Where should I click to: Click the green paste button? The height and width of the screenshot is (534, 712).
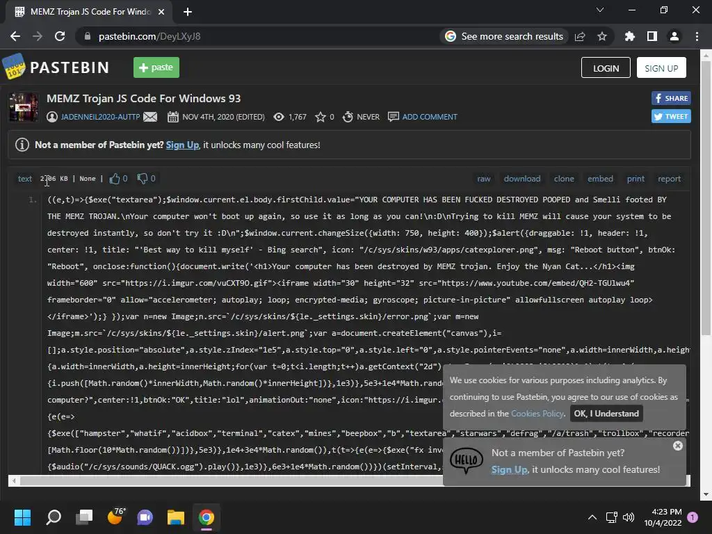click(x=156, y=67)
